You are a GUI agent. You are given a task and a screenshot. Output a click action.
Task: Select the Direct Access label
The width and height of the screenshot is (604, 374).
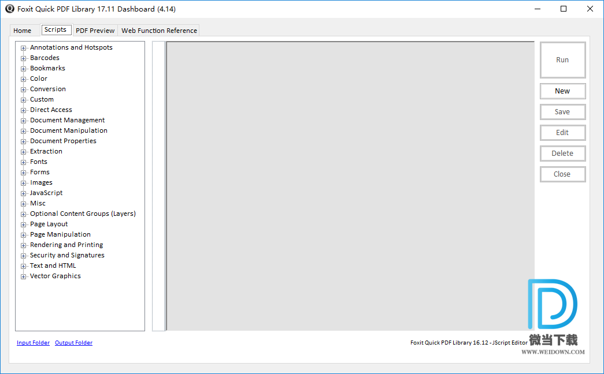pyautogui.click(x=51, y=110)
